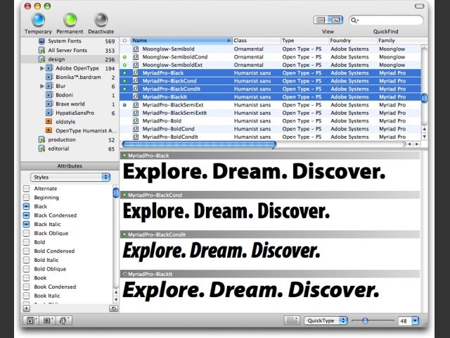Select the Moonglow-SemiboldExt row
The width and height of the screenshot is (450, 338).
[x=270, y=65]
